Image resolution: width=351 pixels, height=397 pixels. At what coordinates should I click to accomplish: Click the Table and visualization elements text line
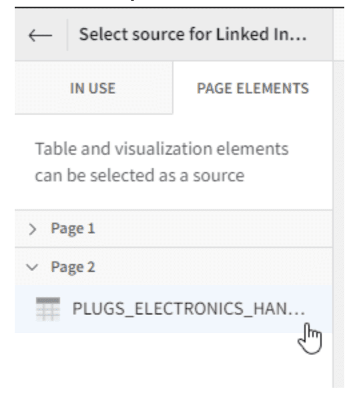pos(161,149)
